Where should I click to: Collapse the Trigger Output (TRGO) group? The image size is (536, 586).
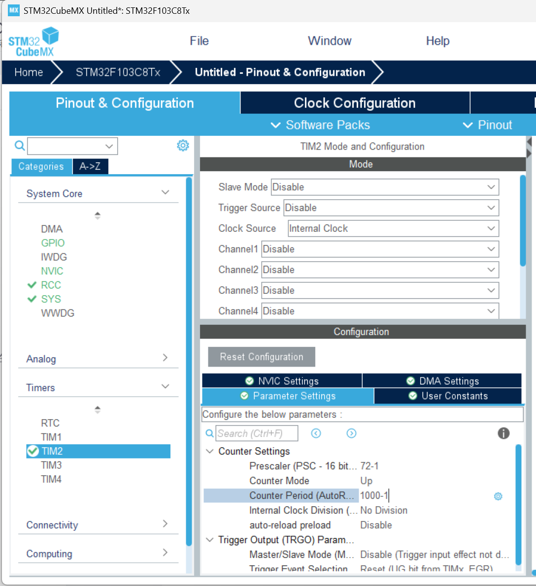pos(210,540)
